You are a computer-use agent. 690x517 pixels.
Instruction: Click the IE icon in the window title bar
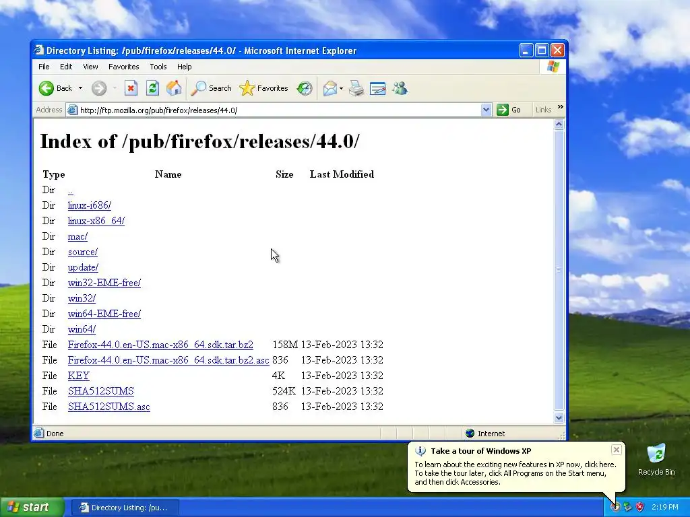click(x=39, y=50)
